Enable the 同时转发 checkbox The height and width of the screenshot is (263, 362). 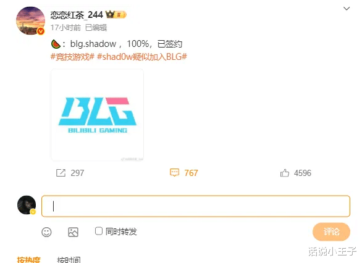[x=99, y=231]
